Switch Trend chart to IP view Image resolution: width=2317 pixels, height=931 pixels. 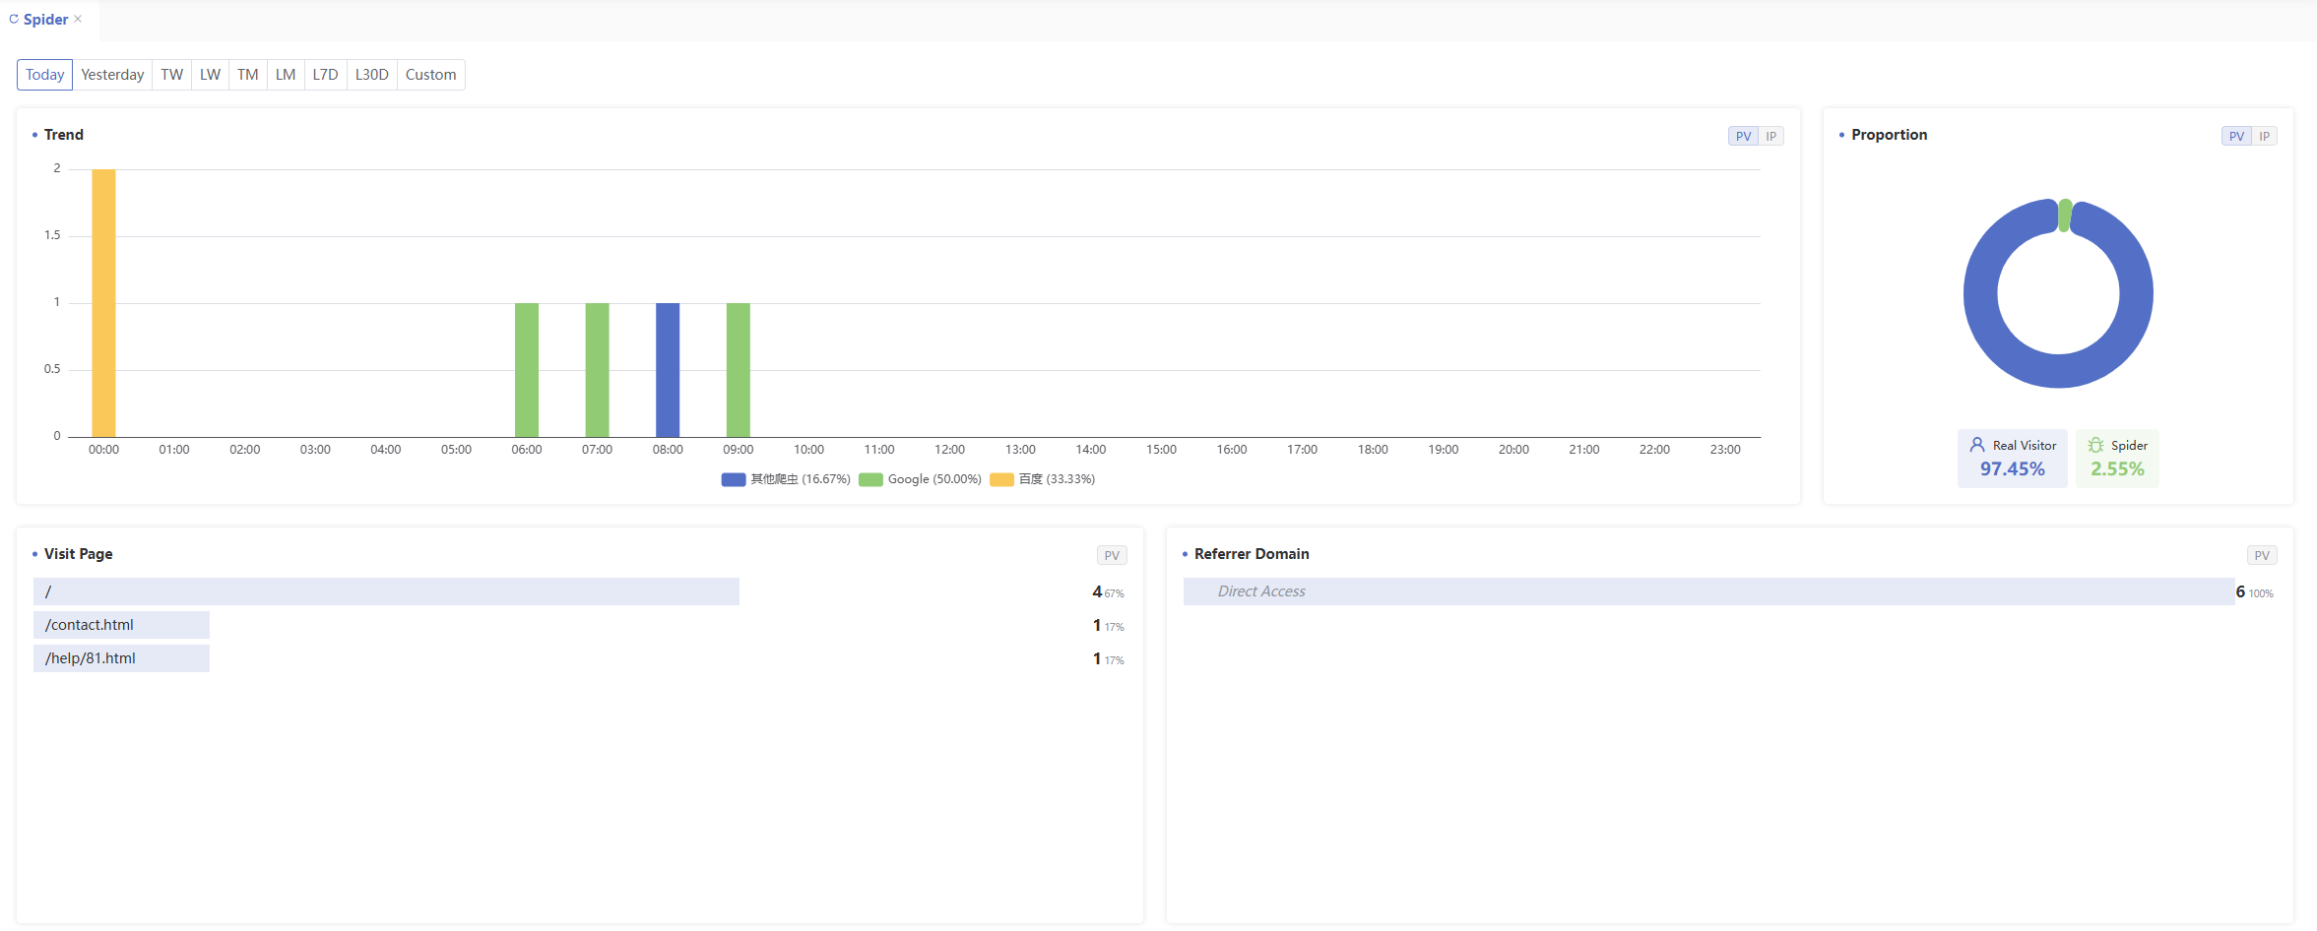point(1771,136)
